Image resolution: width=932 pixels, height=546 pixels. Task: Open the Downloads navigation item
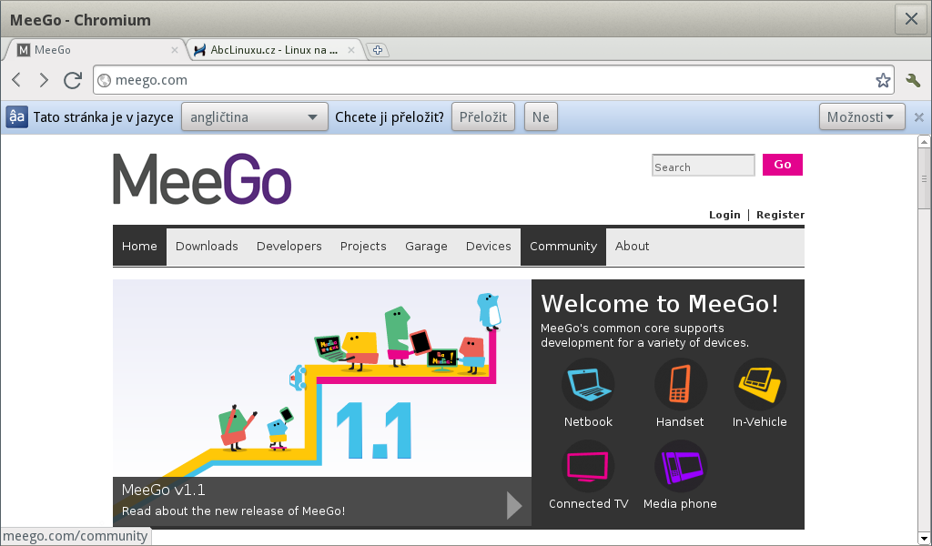207,246
